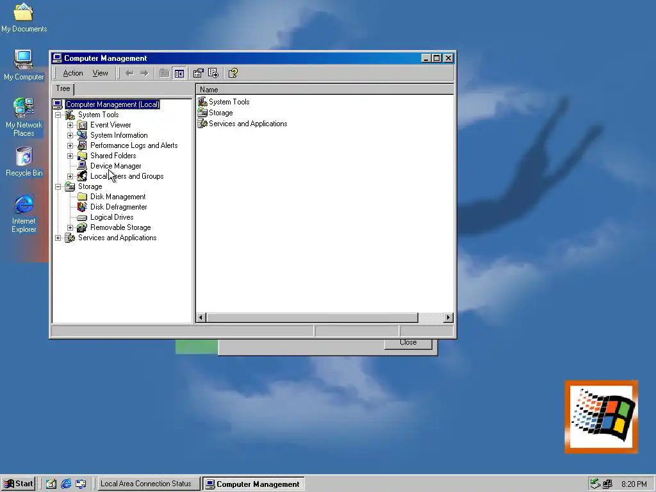The image size is (656, 492).
Task: Click the Name column header
Action: pos(325,90)
